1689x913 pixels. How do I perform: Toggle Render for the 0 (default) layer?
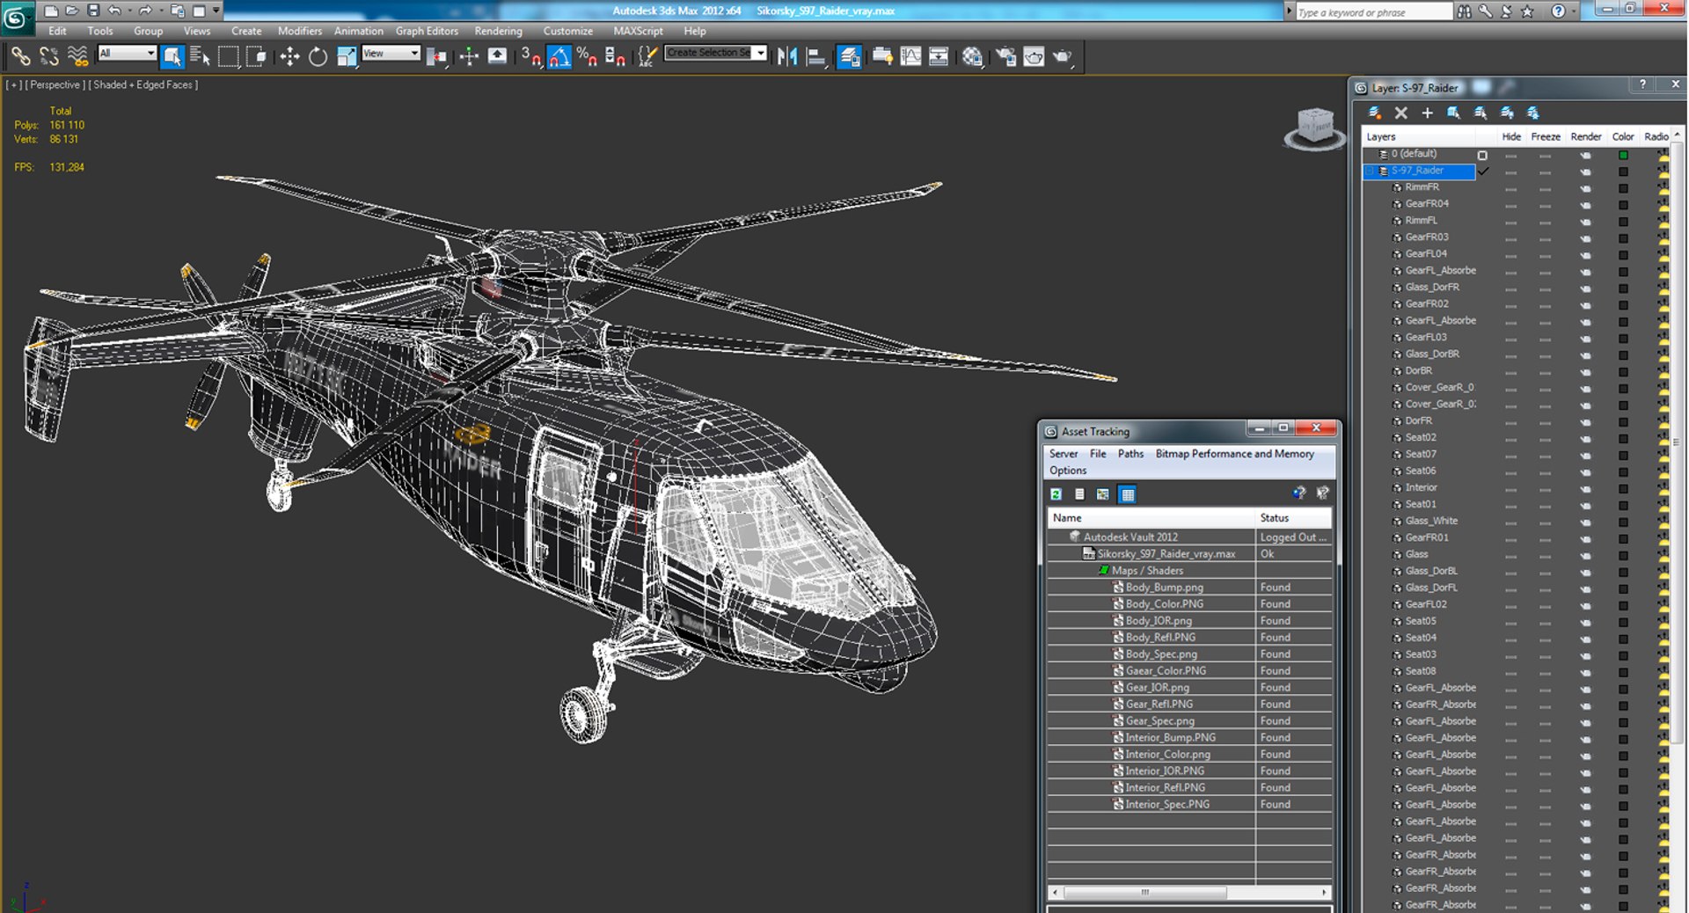coord(1585,155)
